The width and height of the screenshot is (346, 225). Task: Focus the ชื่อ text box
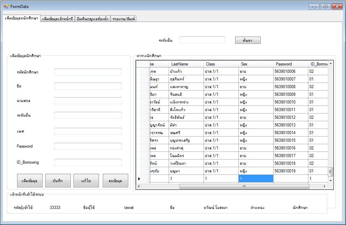88,86
